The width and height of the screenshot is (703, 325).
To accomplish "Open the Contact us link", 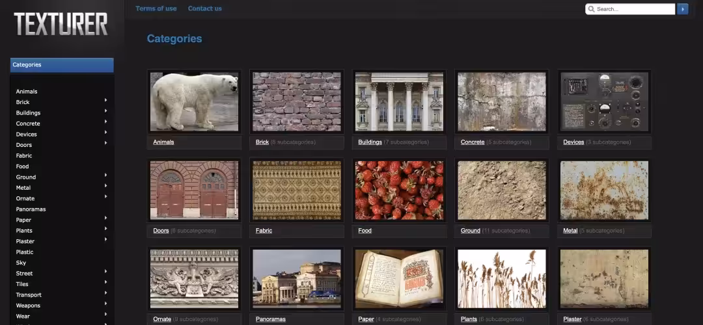I will pyautogui.click(x=204, y=8).
